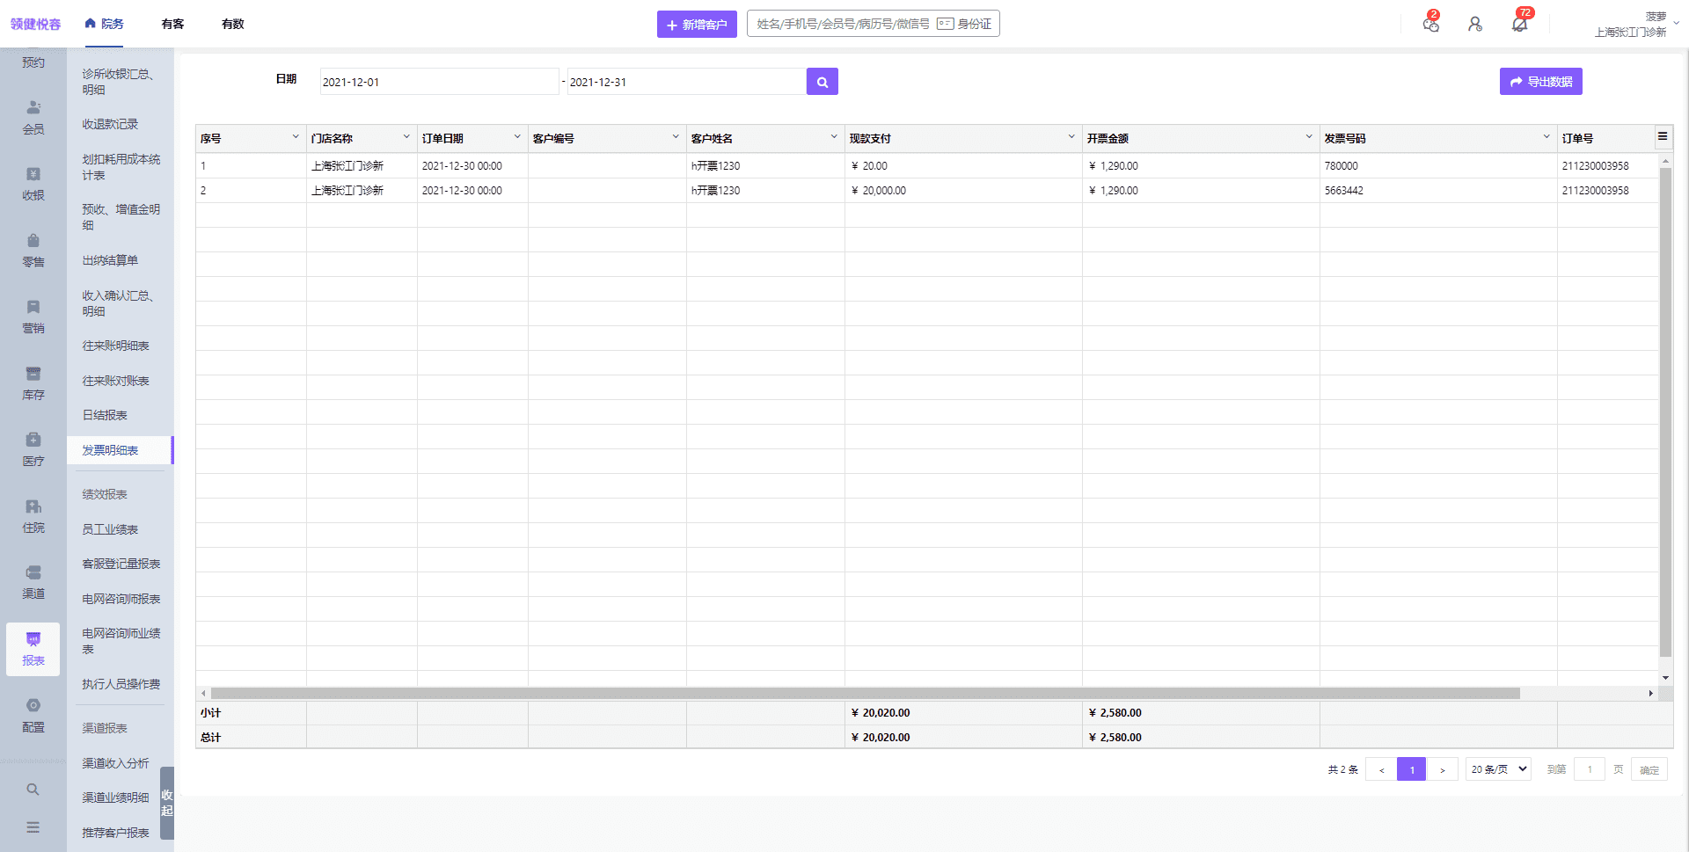Screen dimensions: 1689x852
Task: Switch to the 有客 top tab
Action: [x=173, y=24]
